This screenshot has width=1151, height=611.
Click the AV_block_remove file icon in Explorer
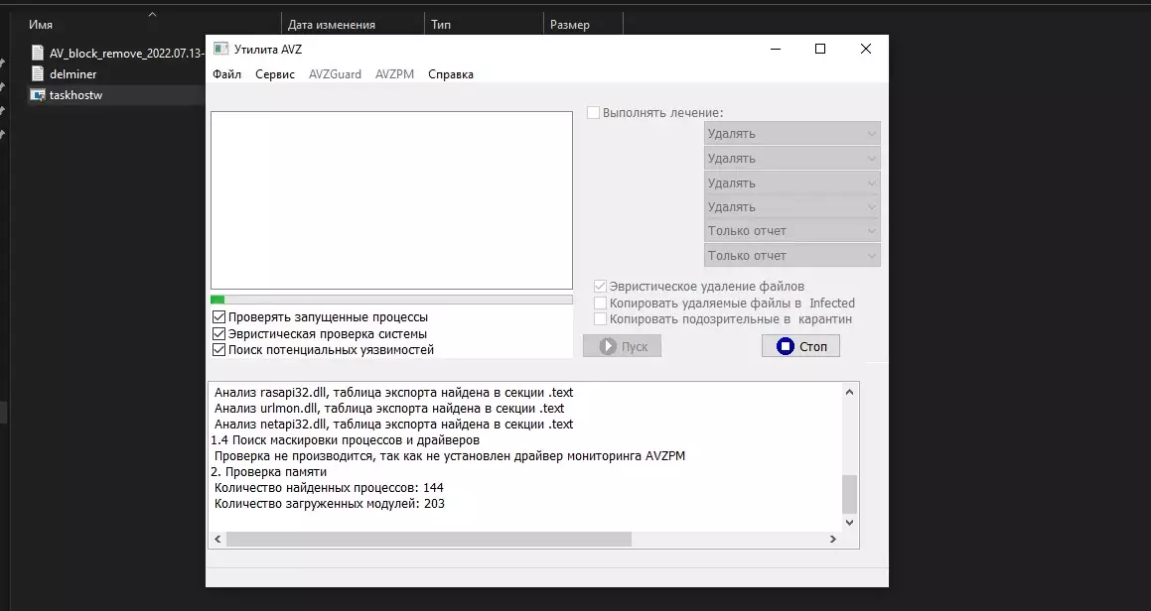click(x=38, y=53)
